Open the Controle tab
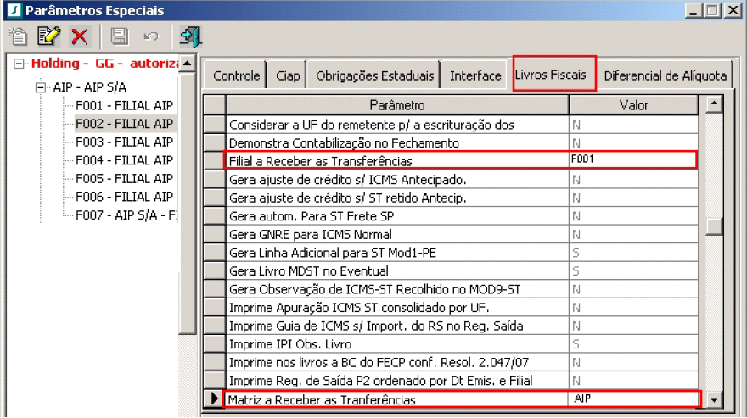Image resolution: width=747 pixels, height=418 pixels. (236, 75)
